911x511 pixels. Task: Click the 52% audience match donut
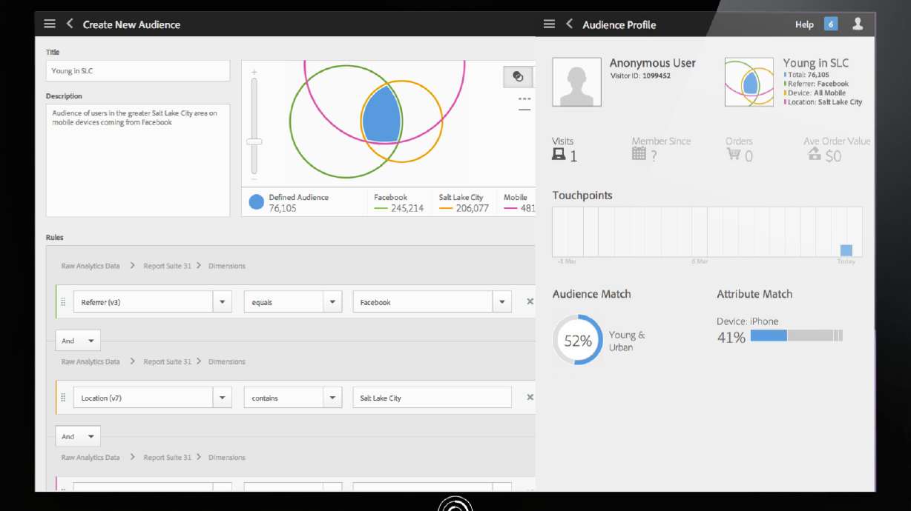pos(578,340)
